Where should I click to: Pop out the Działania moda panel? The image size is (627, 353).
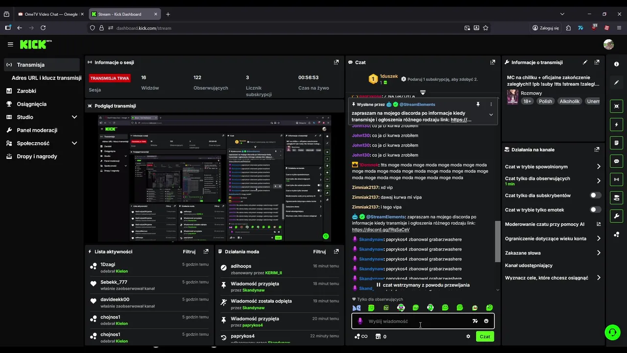(336, 252)
